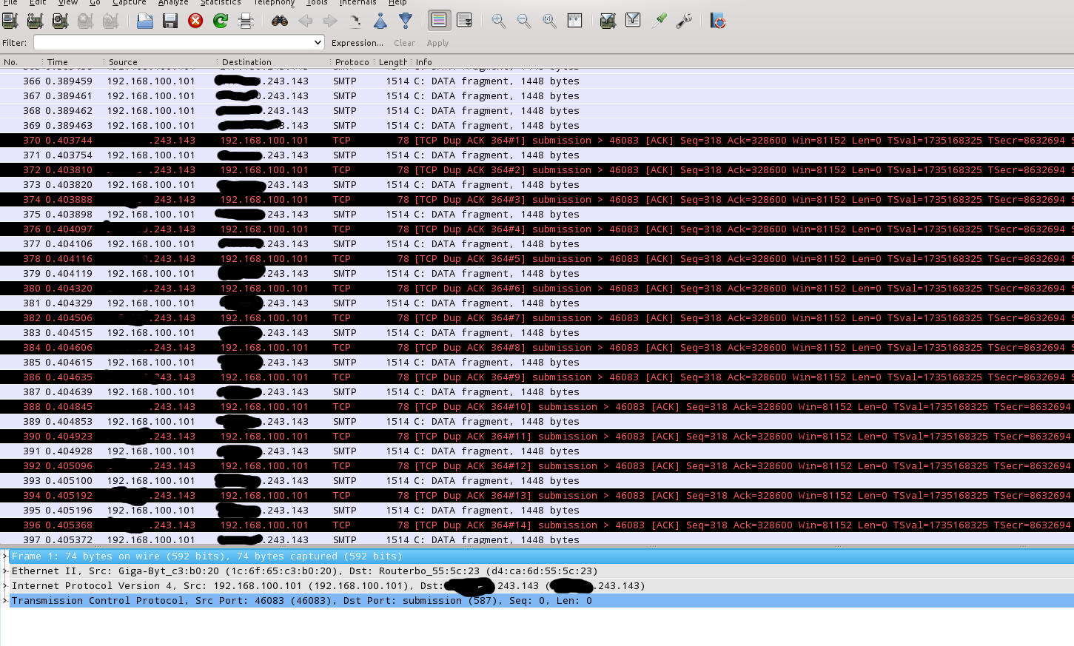Open the Statistics menu

tap(221, 3)
